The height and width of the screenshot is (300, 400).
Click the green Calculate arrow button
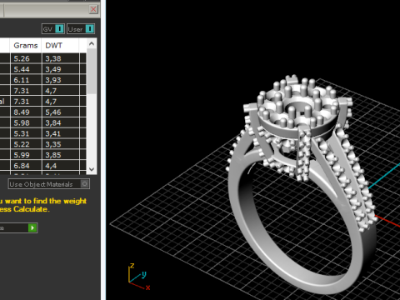[x=32, y=227]
